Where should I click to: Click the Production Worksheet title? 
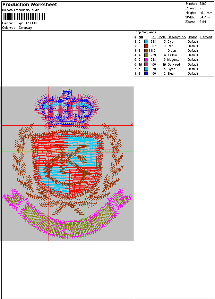pos(29,5)
